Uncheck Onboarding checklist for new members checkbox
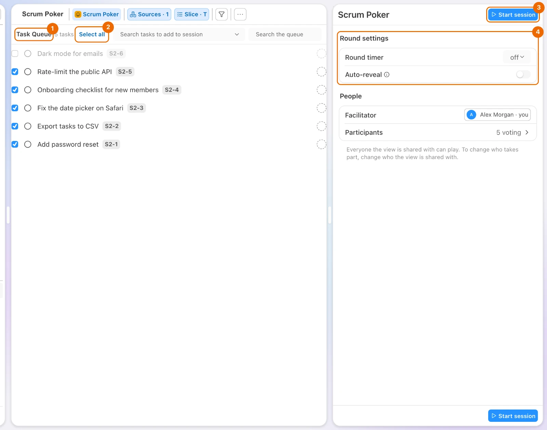 pos(15,90)
